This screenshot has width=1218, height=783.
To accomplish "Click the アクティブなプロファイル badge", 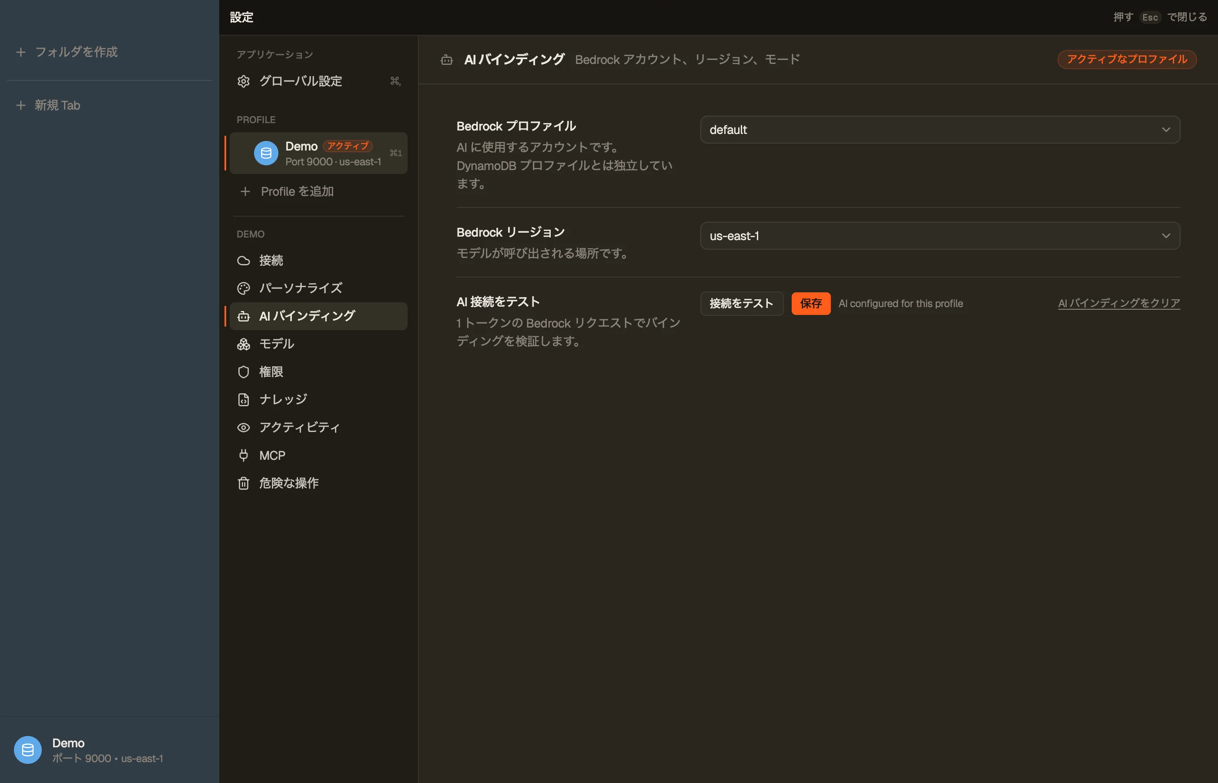I will pos(1127,60).
